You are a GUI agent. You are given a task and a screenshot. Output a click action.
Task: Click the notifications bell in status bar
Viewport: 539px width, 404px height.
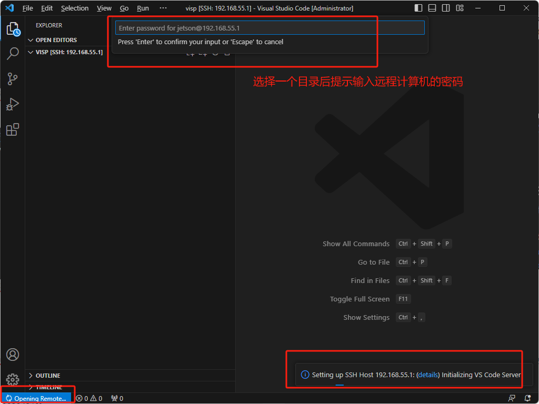527,399
